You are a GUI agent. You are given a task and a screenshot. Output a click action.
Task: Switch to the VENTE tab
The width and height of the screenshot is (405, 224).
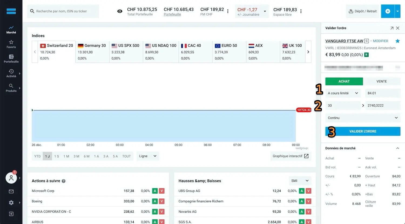[x=382, y=81]
